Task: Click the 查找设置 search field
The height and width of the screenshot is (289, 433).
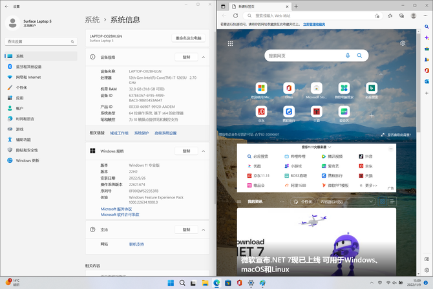Action: click(x=41, y=41)
